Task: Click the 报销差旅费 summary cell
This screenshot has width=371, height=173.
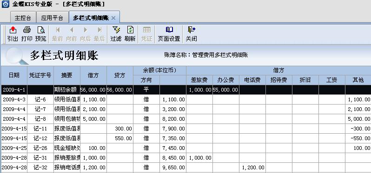Action: [x=67, y=158]
